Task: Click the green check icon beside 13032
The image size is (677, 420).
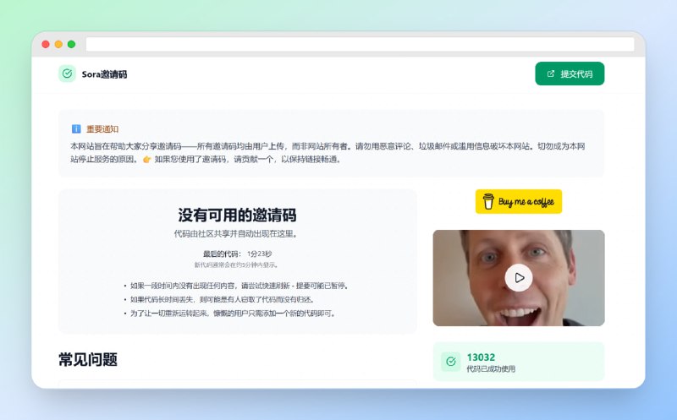Action: point(451,363)
